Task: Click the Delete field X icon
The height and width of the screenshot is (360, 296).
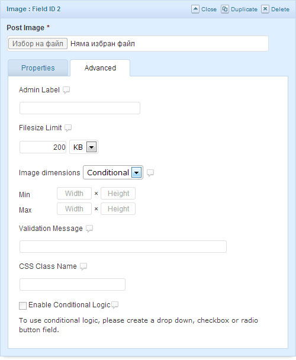Action: coord(265,9)
